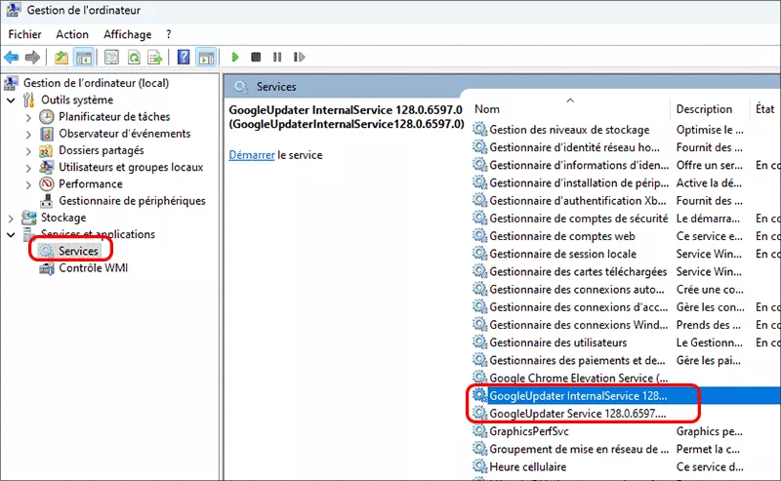The height and width of the screenshot is (481, 781).
Task: Click the Démarrer le service link
Action: (x=252, y=155)
